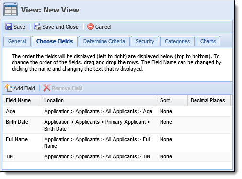Select the TIN field row location
The height and width of the screenshot is (179, 242).
pos(97,156)
